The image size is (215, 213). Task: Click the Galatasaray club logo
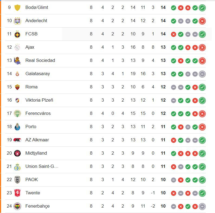pyautogui.click(x=17, y=74)
